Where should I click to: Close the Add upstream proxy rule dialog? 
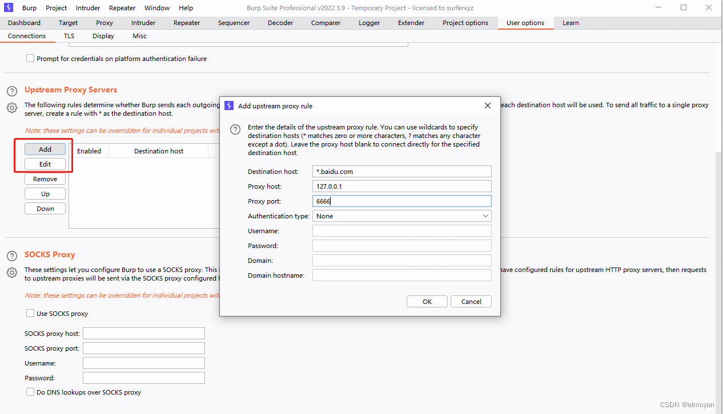pos(488,105)
